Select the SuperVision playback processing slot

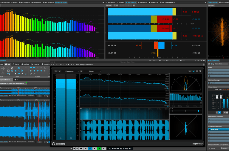tap(219, 129)
